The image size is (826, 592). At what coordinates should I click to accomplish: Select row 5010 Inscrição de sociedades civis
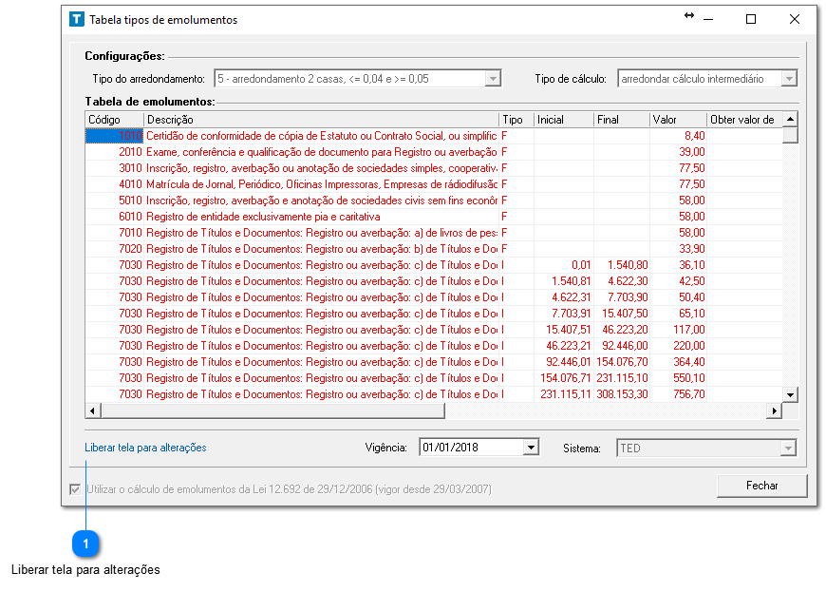(434, 201)
